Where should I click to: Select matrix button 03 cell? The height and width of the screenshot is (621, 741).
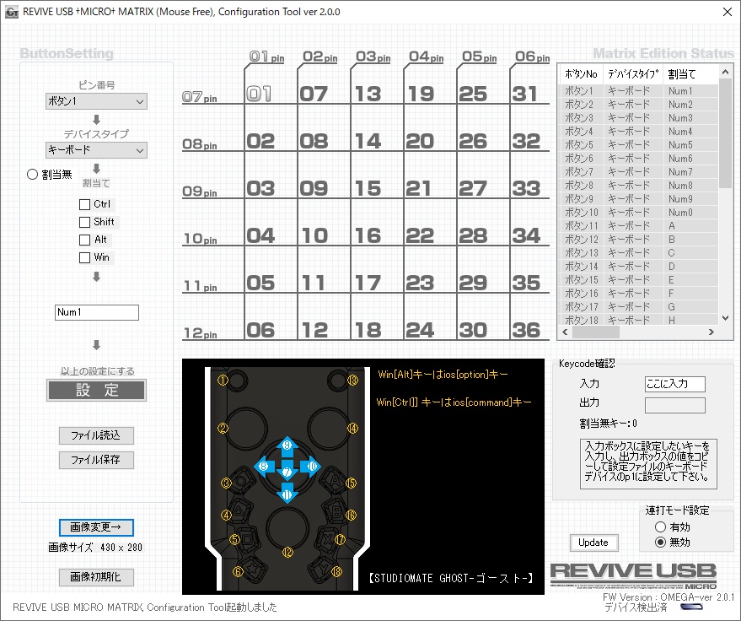(x=260, y=188)
